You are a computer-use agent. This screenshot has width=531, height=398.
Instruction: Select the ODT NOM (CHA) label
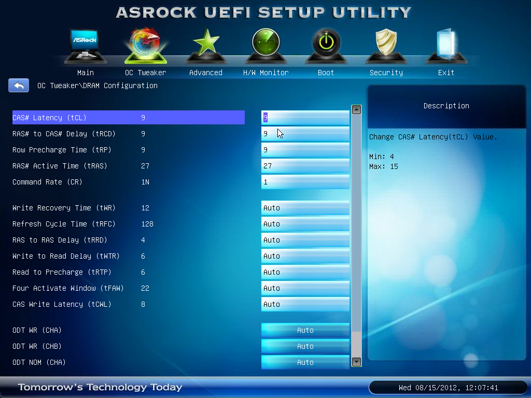pyautogui.click(x=39, y=362)
